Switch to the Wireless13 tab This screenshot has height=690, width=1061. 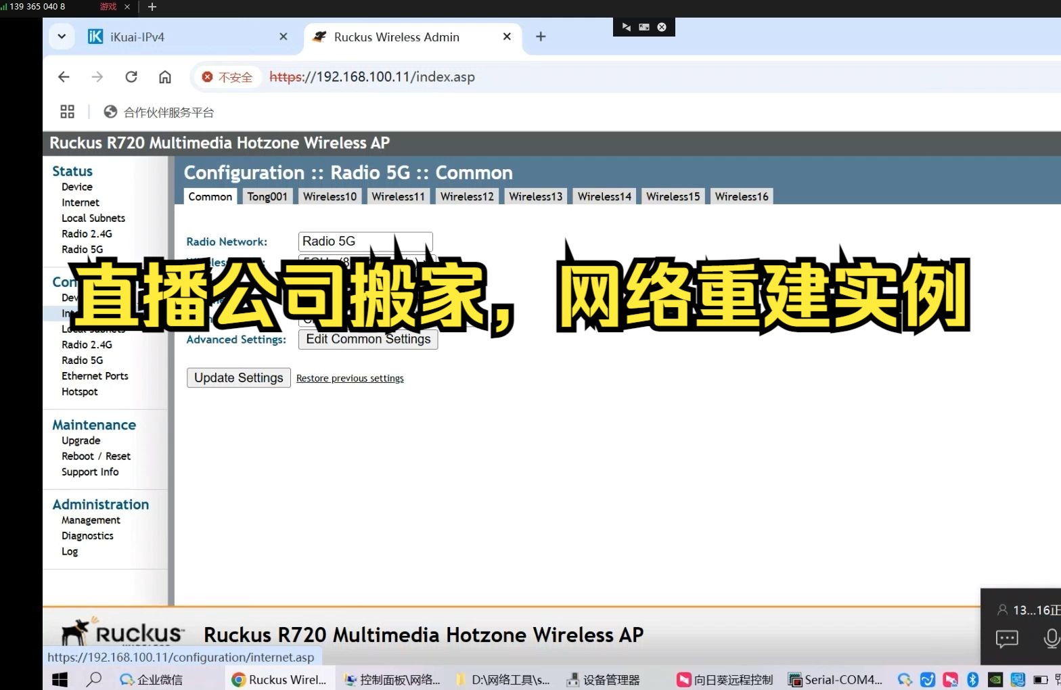(x=535, y=196)
